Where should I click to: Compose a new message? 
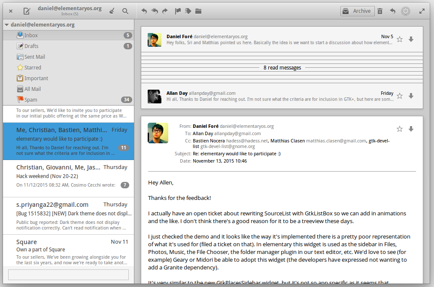click(x=27, y=11)
